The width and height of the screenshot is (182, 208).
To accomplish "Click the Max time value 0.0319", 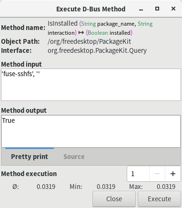I will (166, 187).
